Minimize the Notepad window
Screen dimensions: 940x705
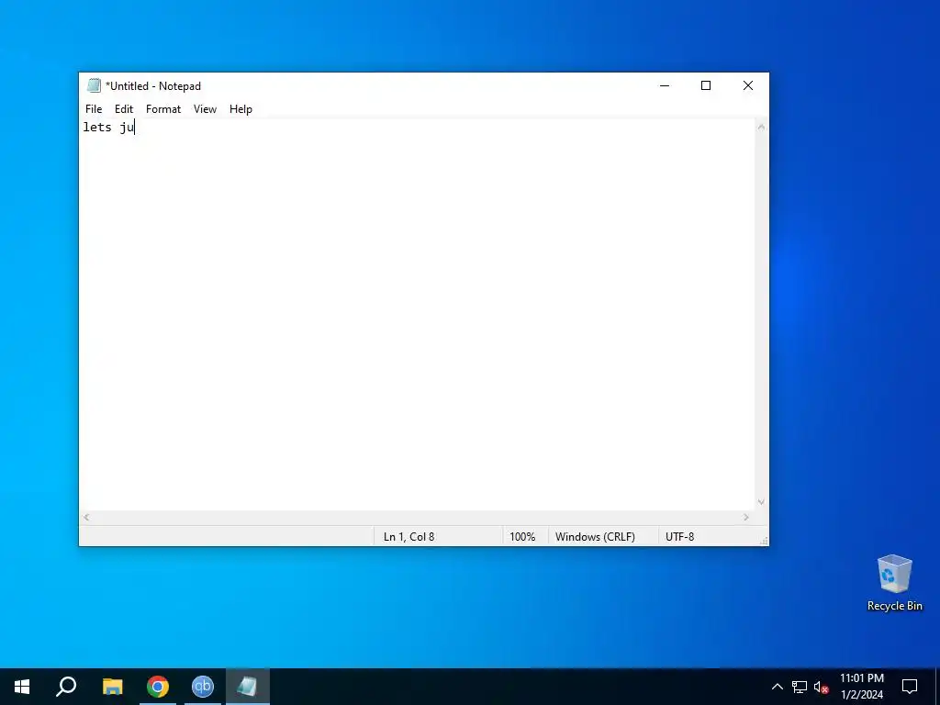coord(665,85)
